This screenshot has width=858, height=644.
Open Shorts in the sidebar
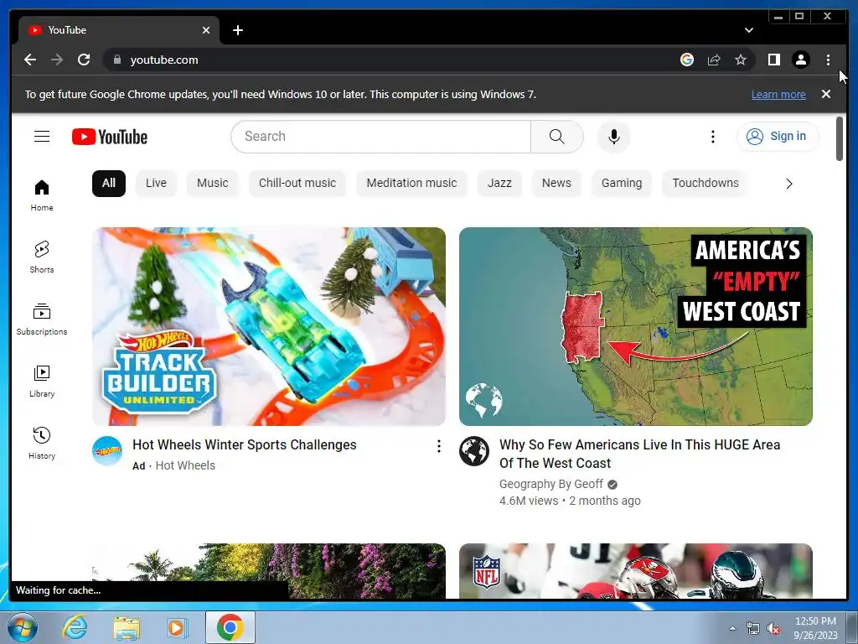pos(42,257)
